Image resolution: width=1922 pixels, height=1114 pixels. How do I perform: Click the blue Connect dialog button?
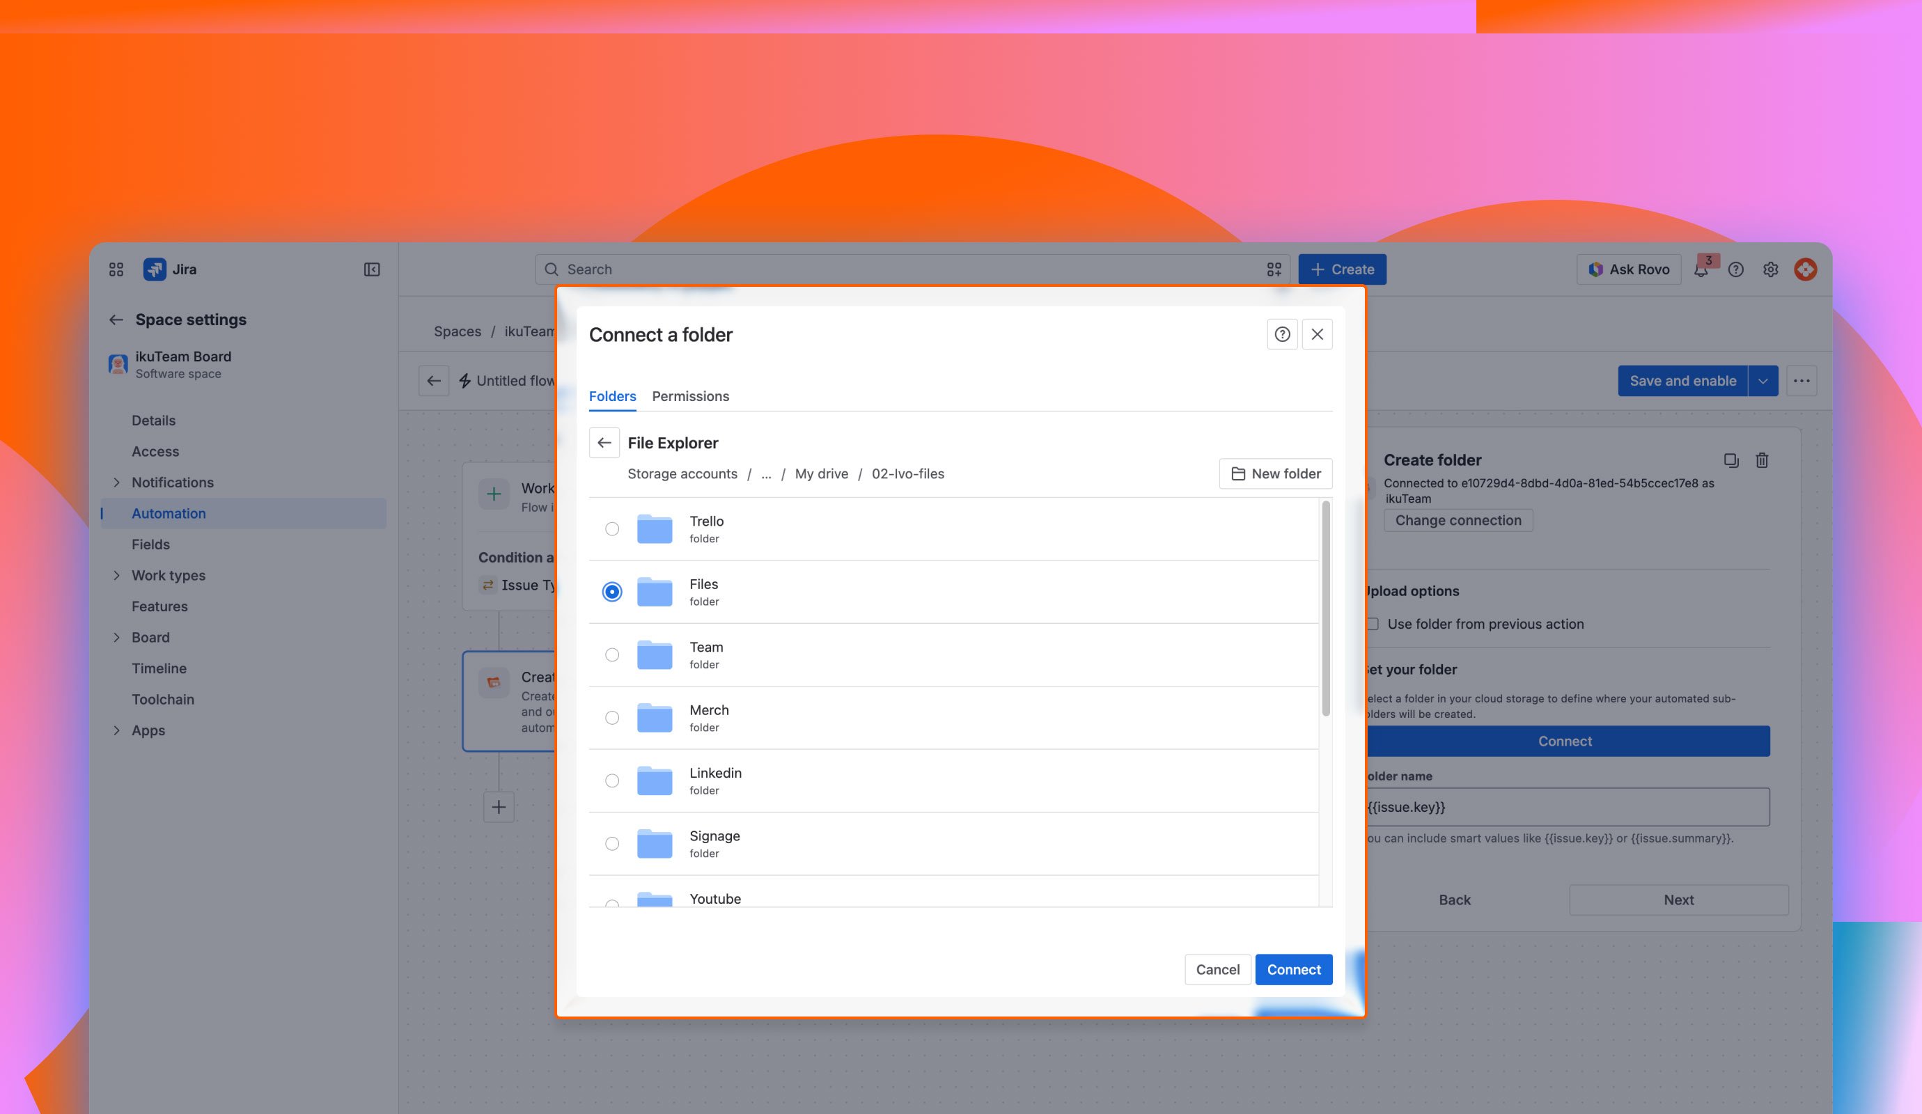(x=1294, y=969)
